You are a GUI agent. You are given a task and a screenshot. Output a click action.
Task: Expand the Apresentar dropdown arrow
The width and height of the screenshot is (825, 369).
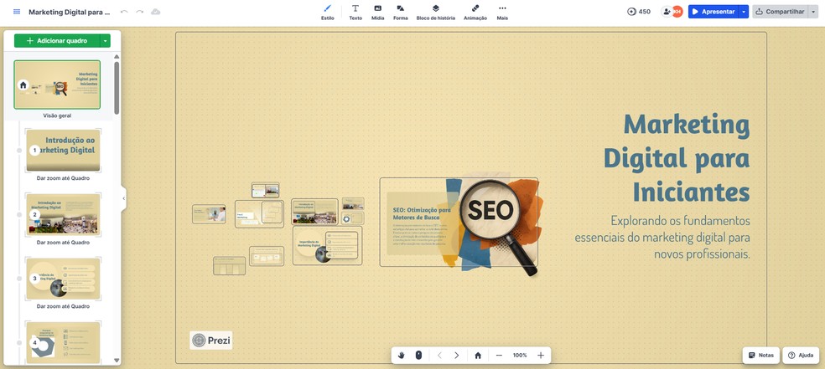click(744, 12)
